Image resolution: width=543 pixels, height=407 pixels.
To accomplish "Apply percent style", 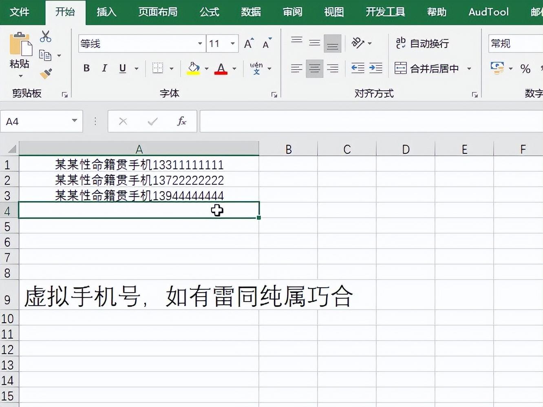I will pyautogui.click(x=525, y=68).
